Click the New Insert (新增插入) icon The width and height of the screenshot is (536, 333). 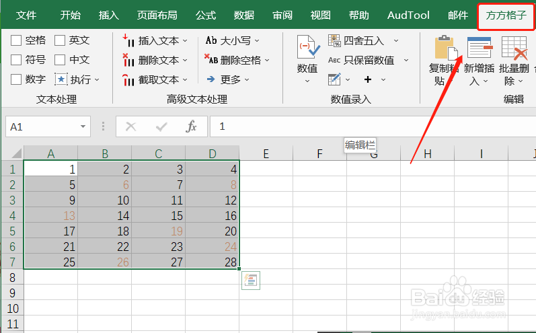[480, 48]
